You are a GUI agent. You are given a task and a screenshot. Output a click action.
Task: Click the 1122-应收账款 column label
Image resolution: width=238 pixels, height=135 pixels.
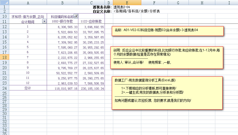[91, 22]
